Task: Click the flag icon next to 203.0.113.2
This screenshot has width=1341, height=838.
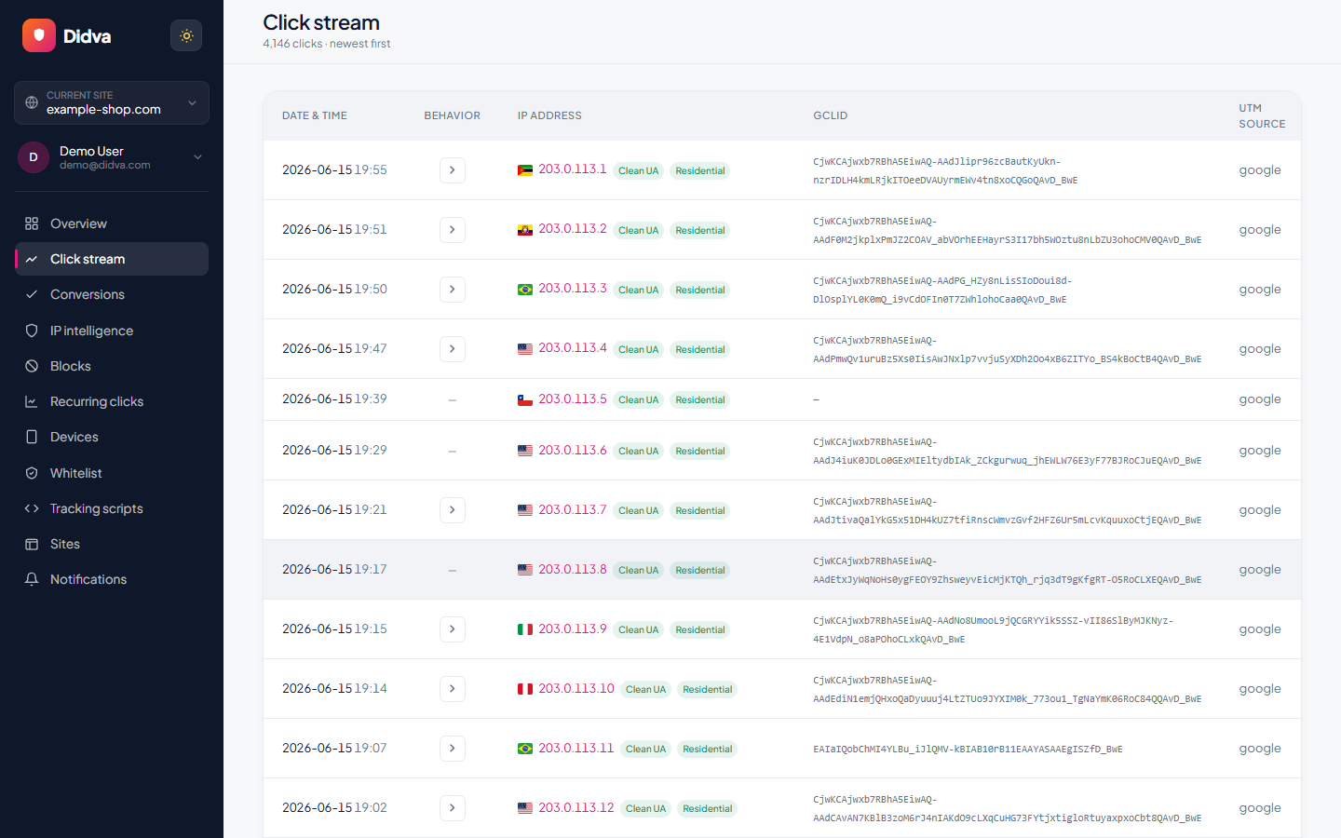Action: click(x=525, y=230)
